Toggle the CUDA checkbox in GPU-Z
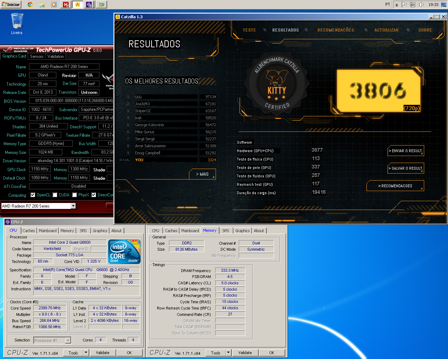This screenshot has height=359, width=448. [x=55, y=195]
